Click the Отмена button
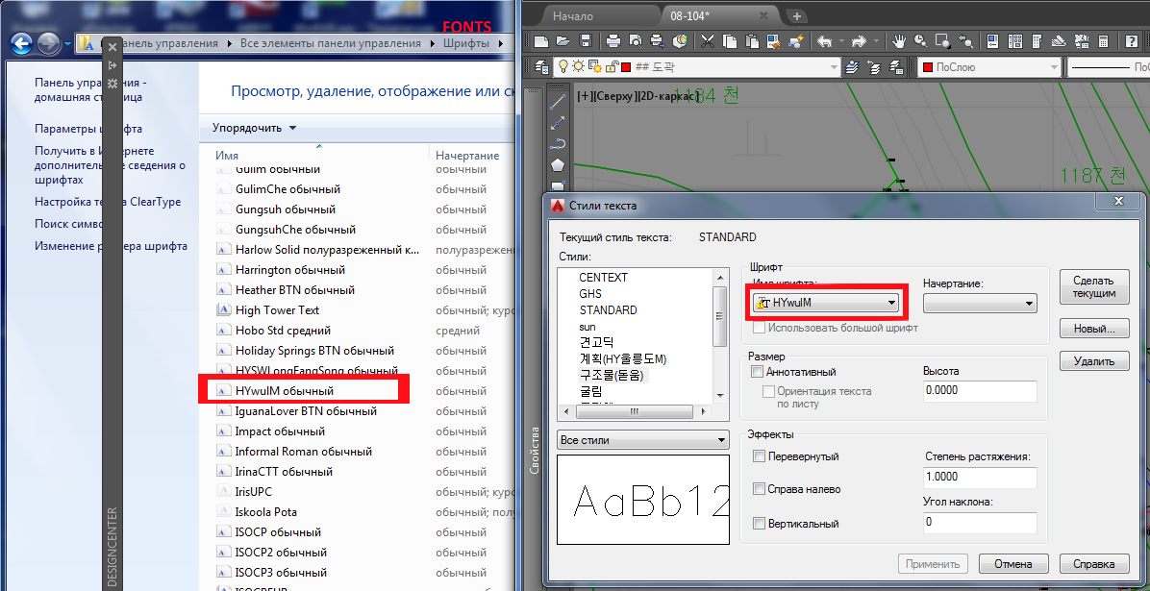The height and width of the screenshot is (591, 1150). click(1012, 564)
